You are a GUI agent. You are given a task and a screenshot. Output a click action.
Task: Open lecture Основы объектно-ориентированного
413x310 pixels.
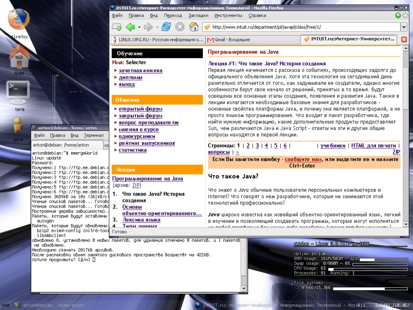162,210
